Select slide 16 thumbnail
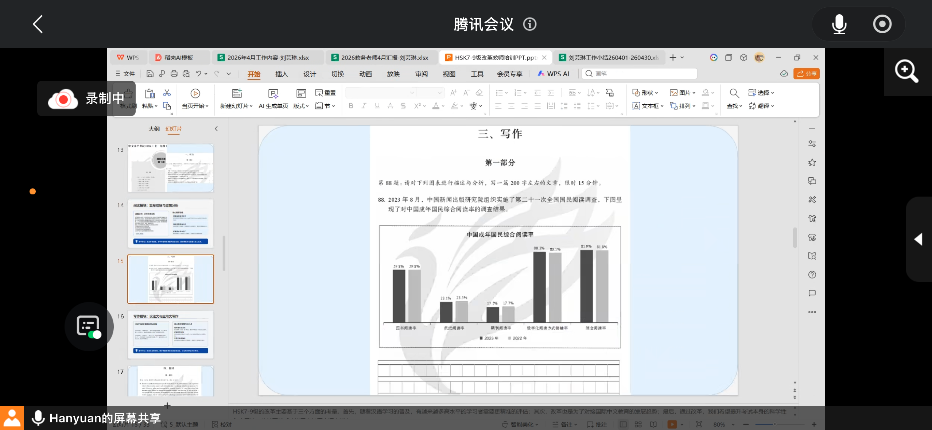 (170, 334)
